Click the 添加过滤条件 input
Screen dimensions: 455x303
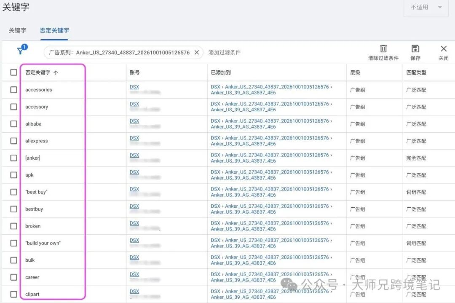coord(225,52)
